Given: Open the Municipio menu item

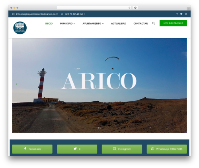Looking at the screenshot, I should (66, 23).
